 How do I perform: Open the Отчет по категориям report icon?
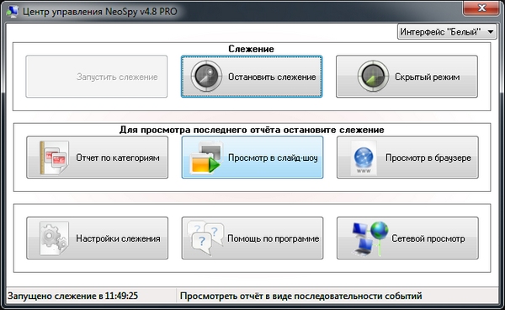pyautogui.click(x=54, y=158)
